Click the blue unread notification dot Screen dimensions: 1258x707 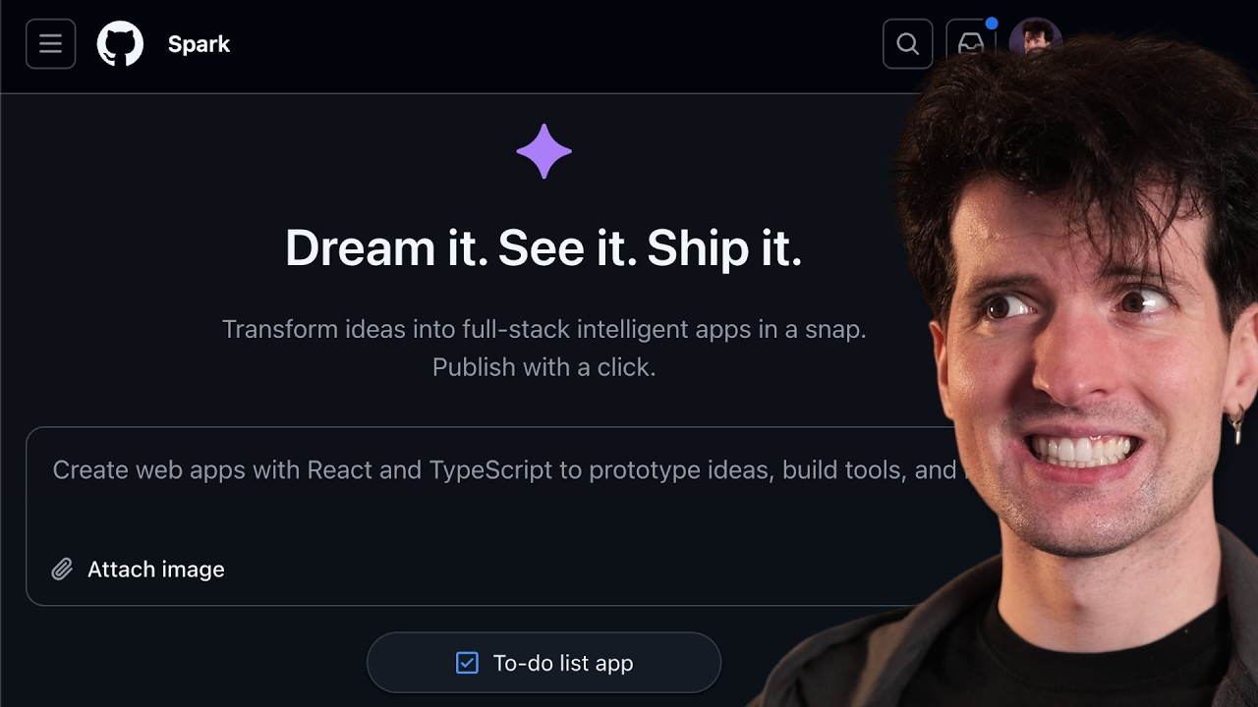(992, 23)
